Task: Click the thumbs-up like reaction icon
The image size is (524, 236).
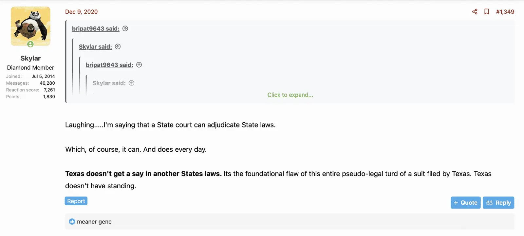Action: 72,222
